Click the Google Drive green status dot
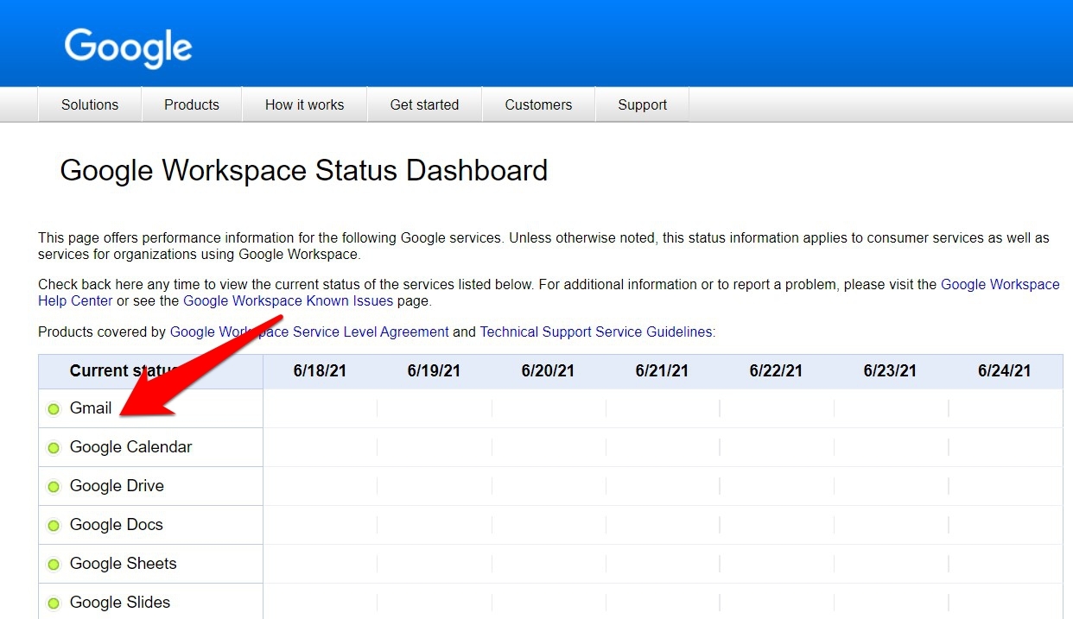 coord(54,487)
